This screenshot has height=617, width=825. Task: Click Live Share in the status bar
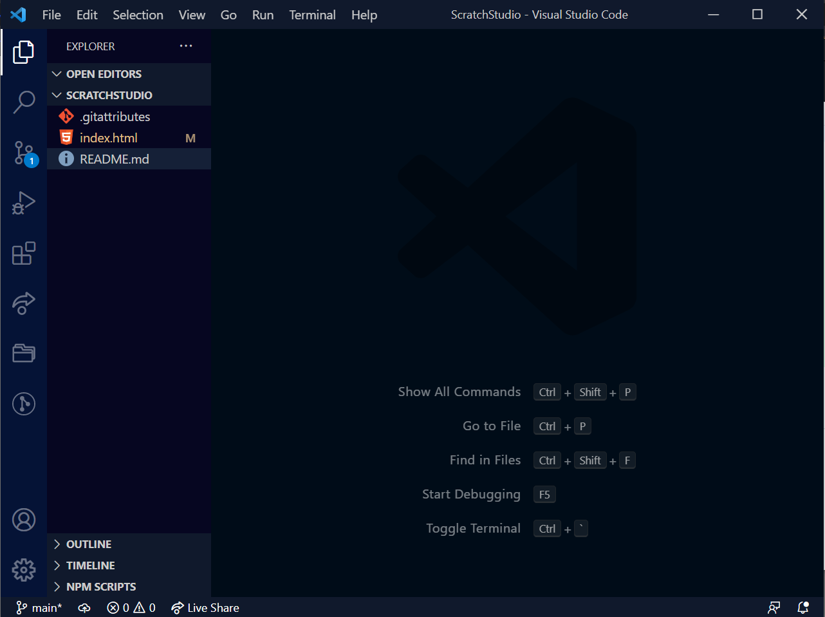tap(205, 607)
